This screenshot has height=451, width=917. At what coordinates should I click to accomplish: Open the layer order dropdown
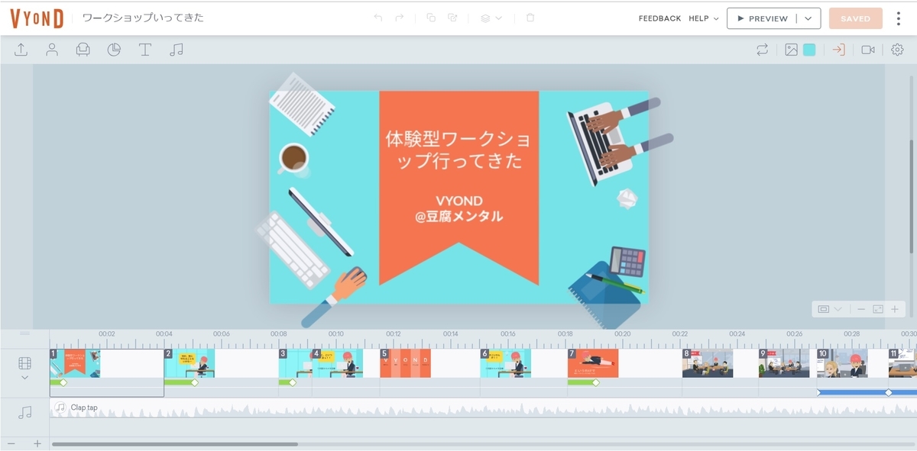click(491, 18)
